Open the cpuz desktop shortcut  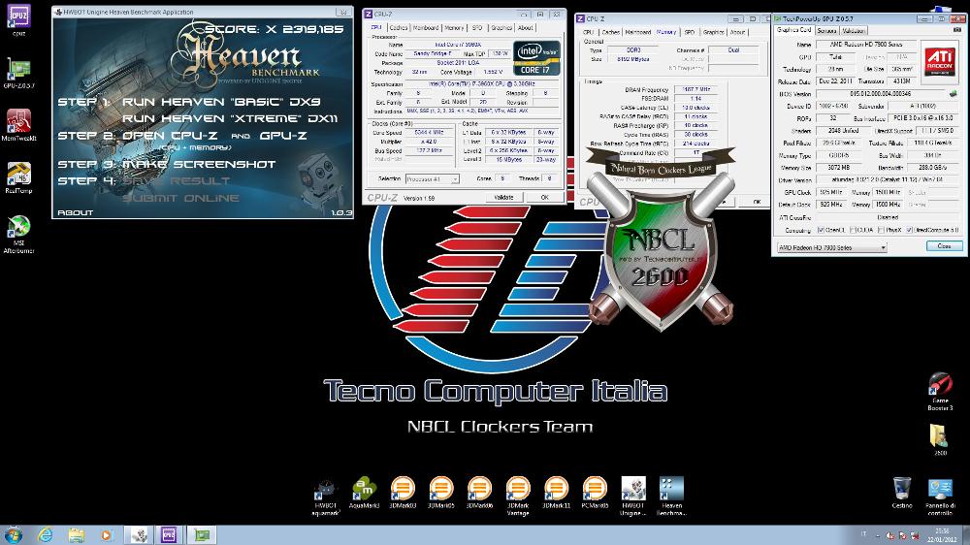coord(18,19)
